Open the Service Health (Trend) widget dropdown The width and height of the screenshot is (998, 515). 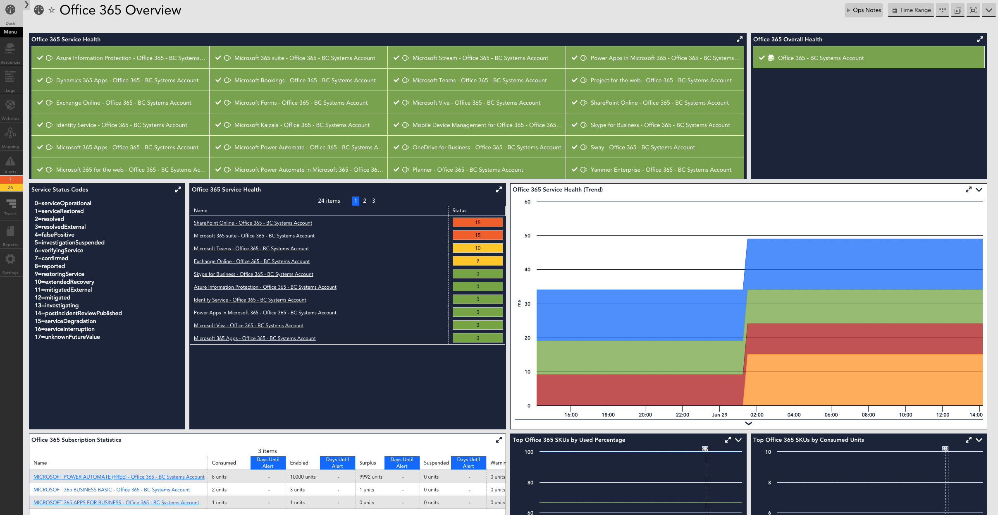click(979, 189)
